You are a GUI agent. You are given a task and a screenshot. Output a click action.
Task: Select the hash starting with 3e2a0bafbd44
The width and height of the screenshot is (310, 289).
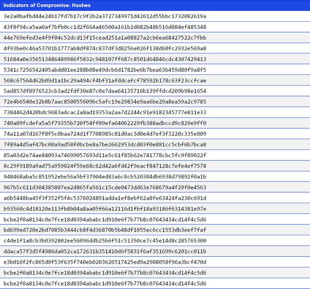tap(105, 16)
